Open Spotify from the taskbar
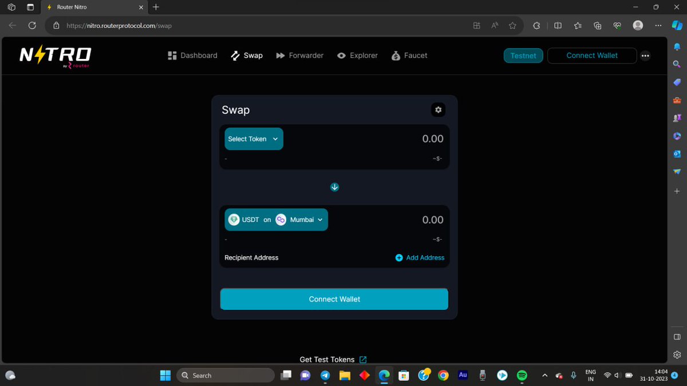The image size is (687, 386). tap(522, 376)
